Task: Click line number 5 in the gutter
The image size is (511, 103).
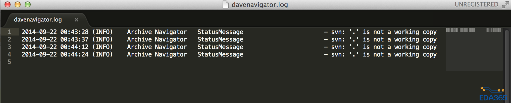Action: (9, 62)
